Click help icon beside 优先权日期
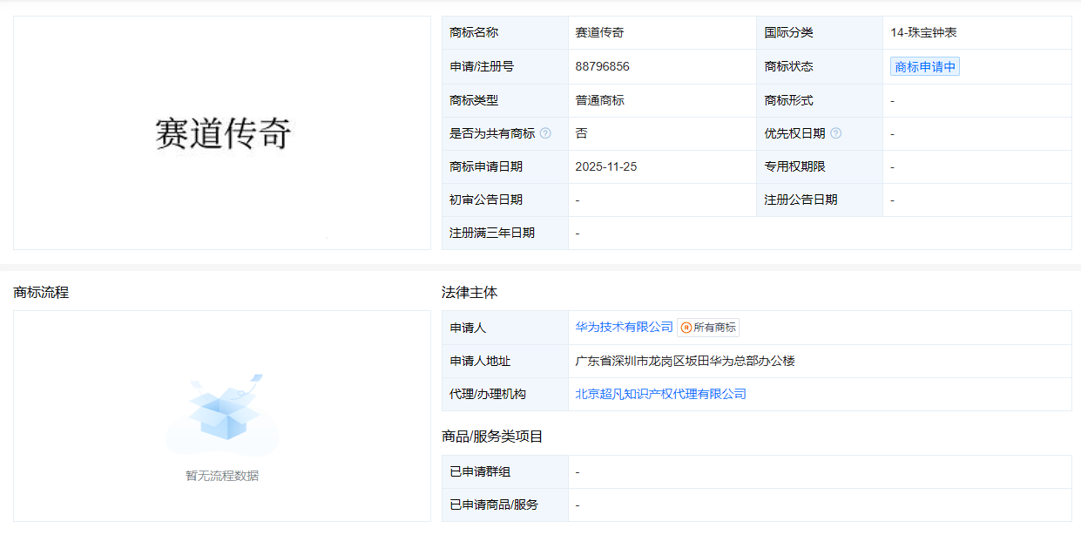 (x=835, y=133)
